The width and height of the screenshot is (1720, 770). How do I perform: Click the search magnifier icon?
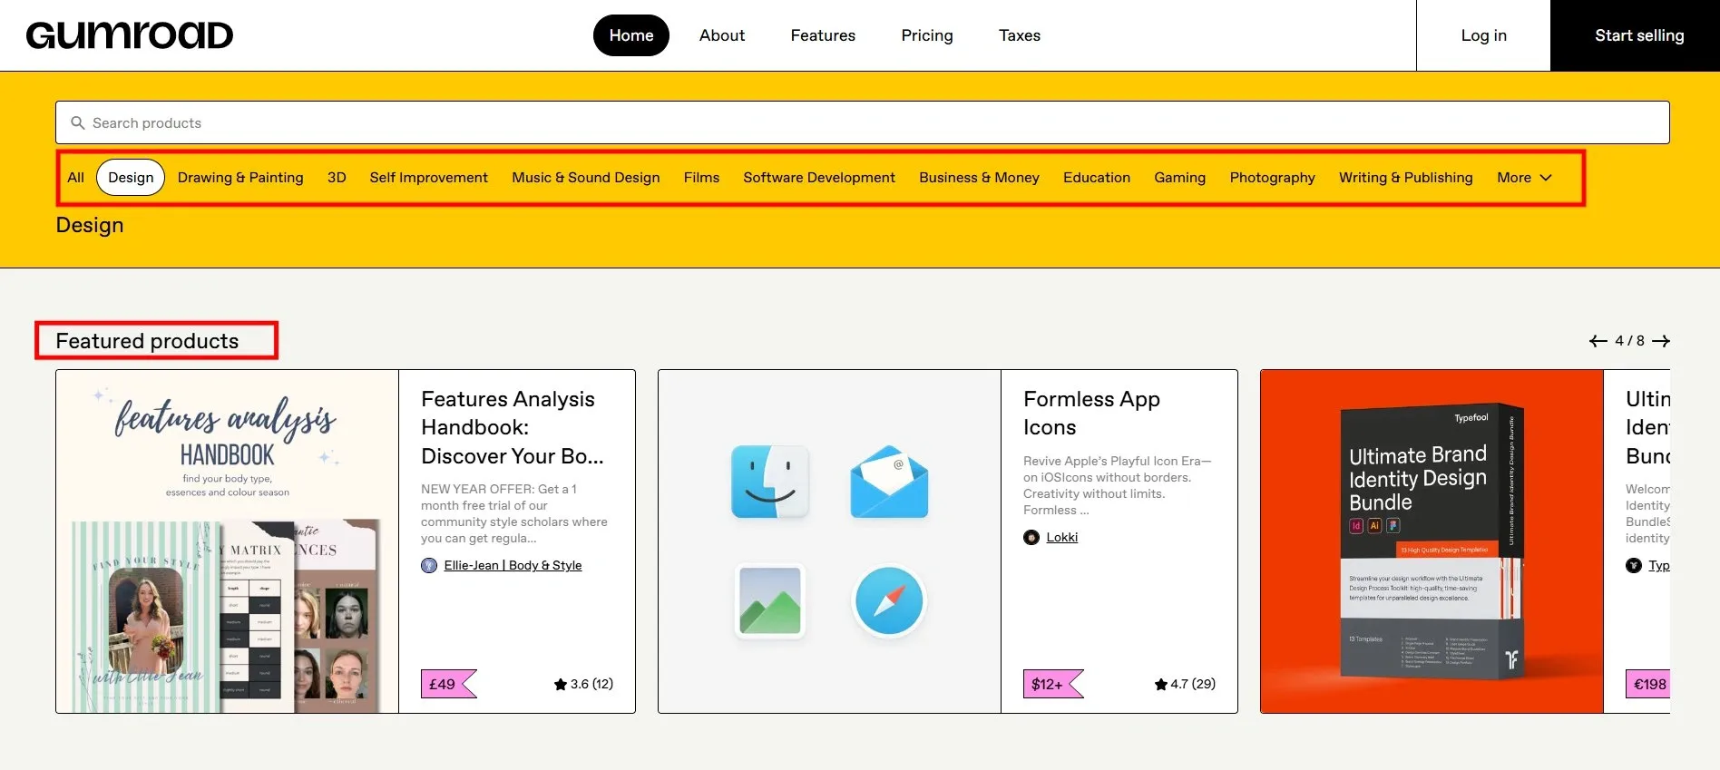pyautogui.click(x=78, y=123)
